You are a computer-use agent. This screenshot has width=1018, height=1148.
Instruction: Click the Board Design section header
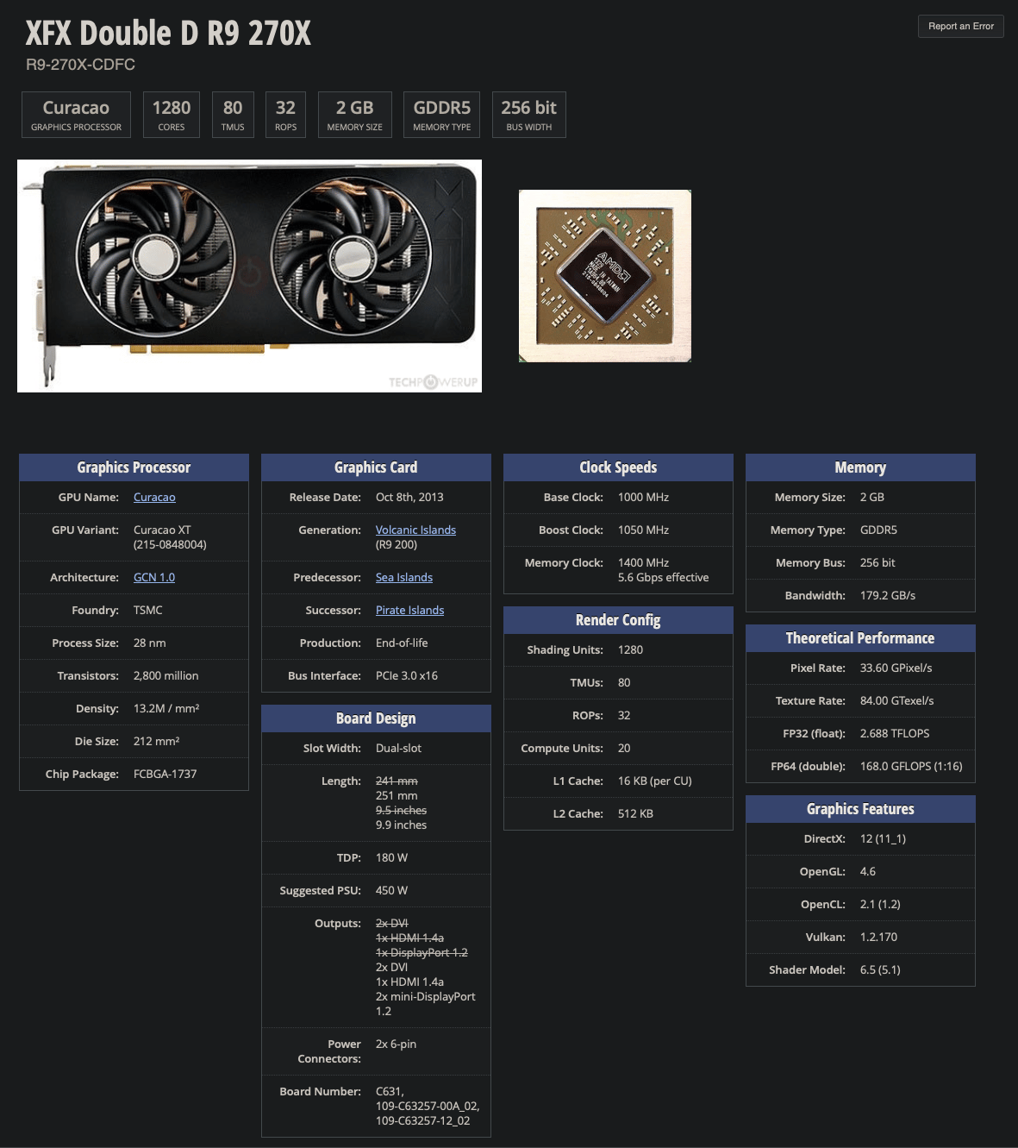click(376, 718)
